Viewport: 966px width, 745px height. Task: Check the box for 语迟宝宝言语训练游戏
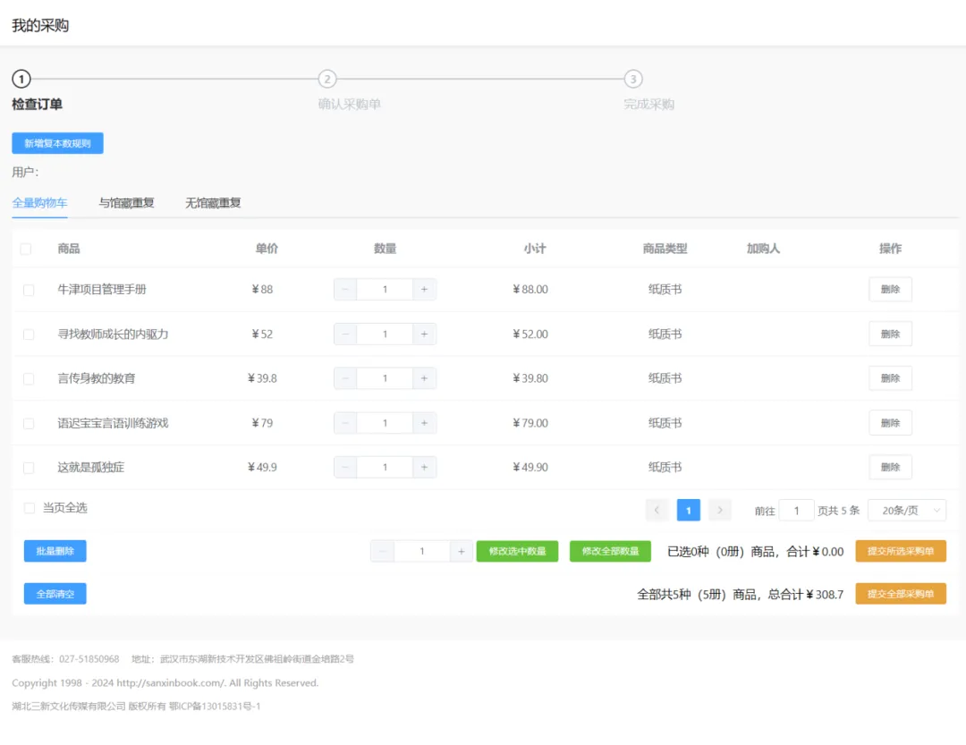click(29, 423)
